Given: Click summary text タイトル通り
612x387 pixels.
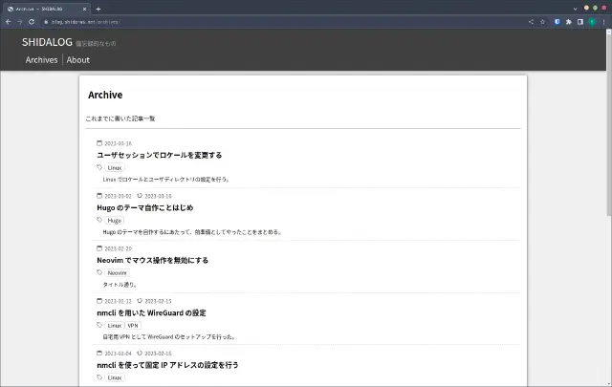Looking at the screenshot, I should pos(120,285).
